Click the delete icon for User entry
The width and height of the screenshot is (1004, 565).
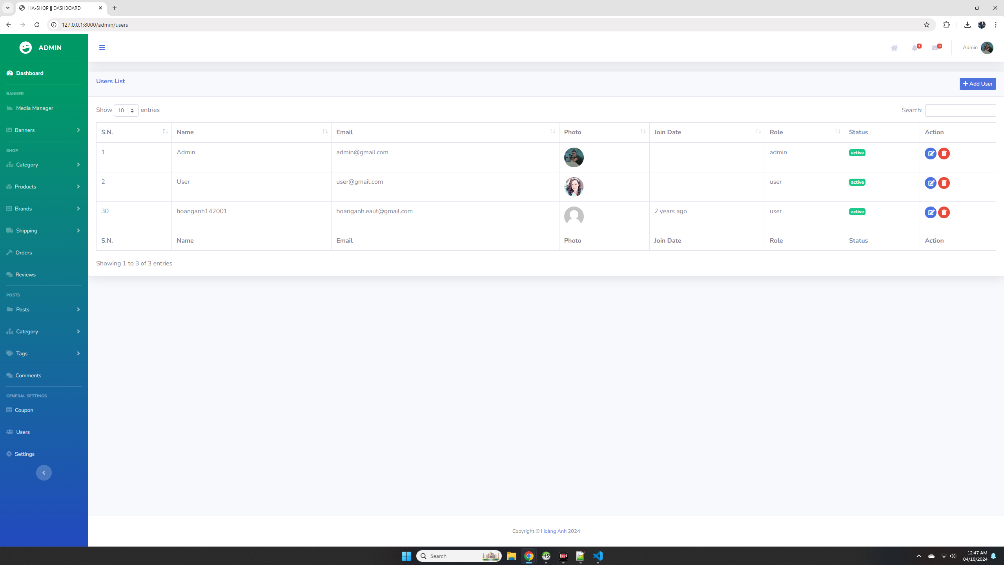coord(944,183)
